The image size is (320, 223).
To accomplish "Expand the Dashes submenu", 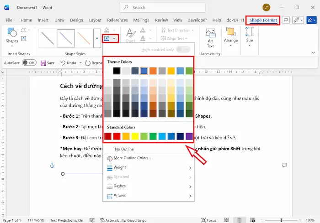I will 148,186.
